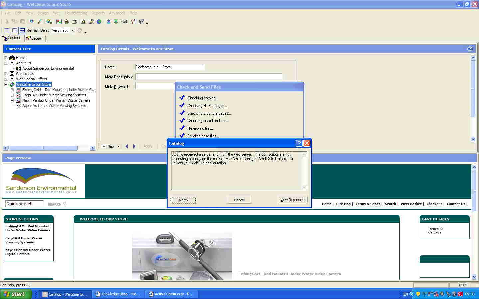Switch to the Orders tab

[x=34, y=38]
